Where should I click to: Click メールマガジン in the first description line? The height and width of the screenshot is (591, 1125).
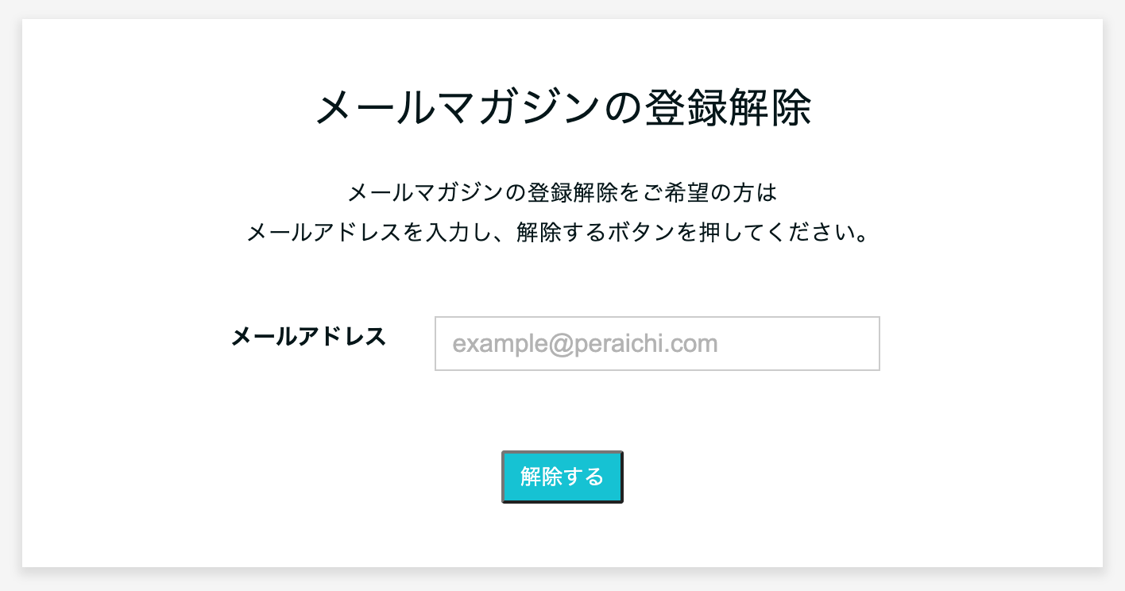click(426, 193)
